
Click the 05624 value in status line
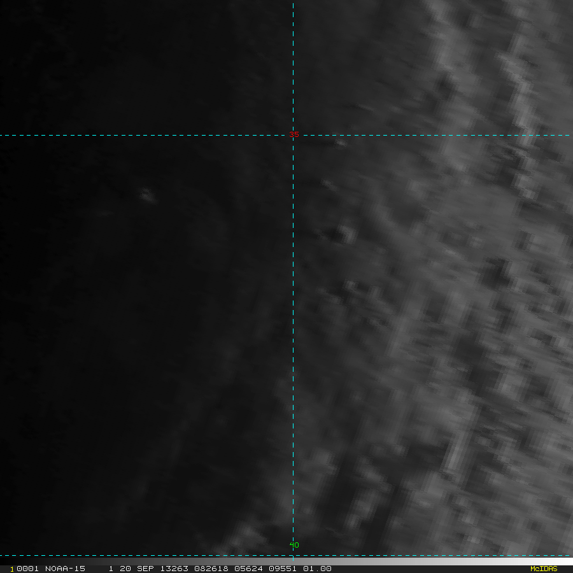(x=248, y=569)
